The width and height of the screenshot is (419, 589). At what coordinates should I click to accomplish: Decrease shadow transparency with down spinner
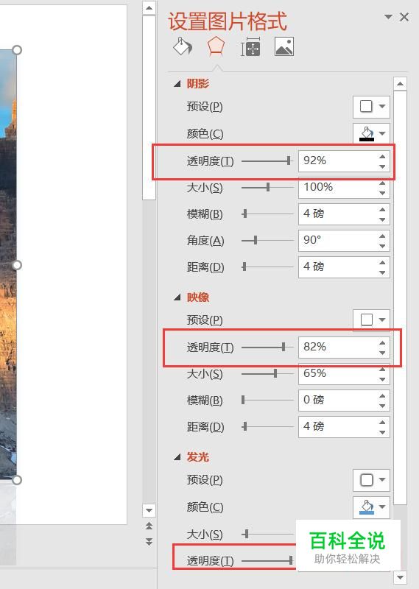(x=382, y=166)
